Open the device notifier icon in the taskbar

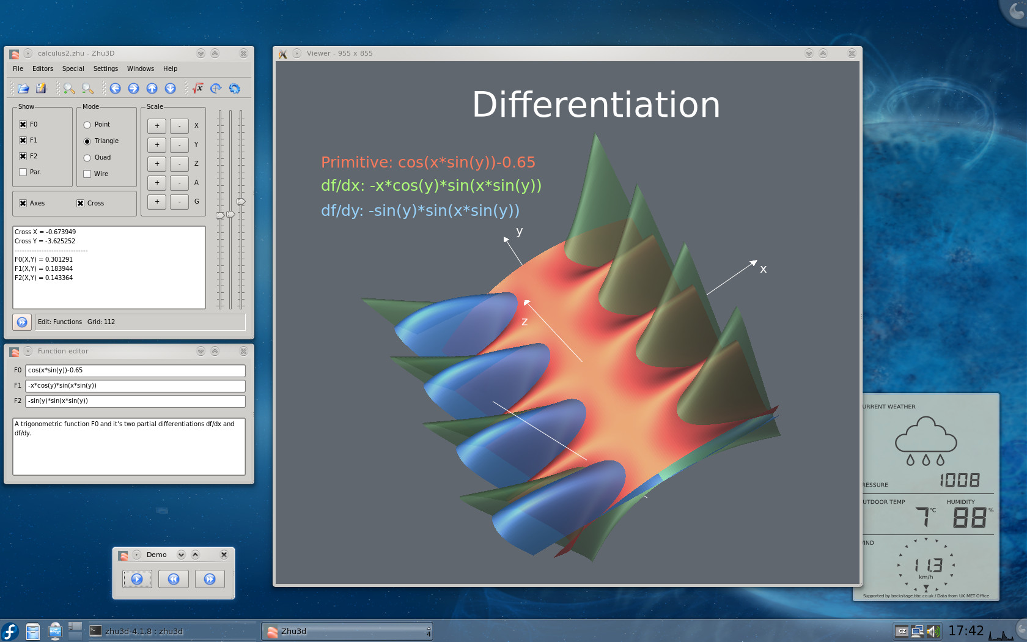[x=55, y=631]
